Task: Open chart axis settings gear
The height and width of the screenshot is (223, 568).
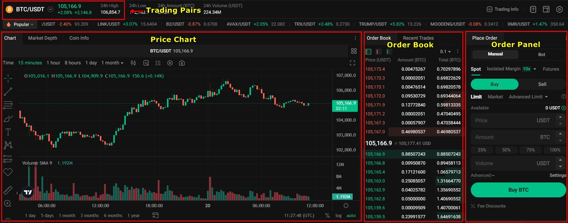Action: [346, 205]
